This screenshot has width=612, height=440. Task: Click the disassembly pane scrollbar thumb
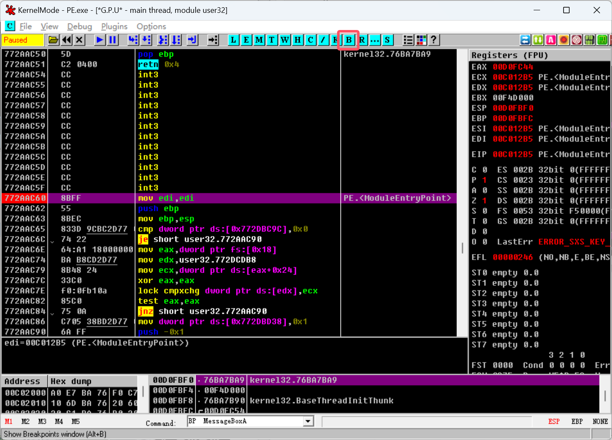click(463, 248)
